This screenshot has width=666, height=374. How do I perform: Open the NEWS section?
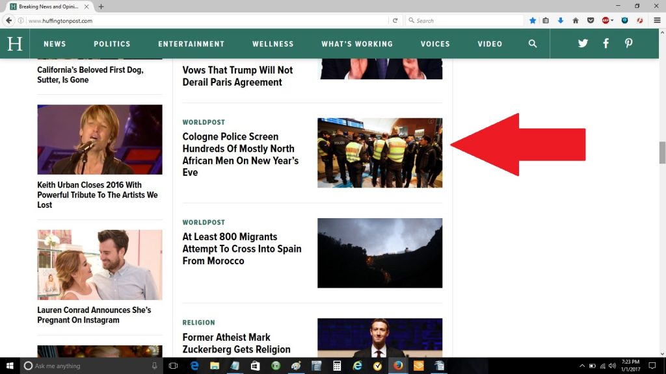tap(55, 44)
